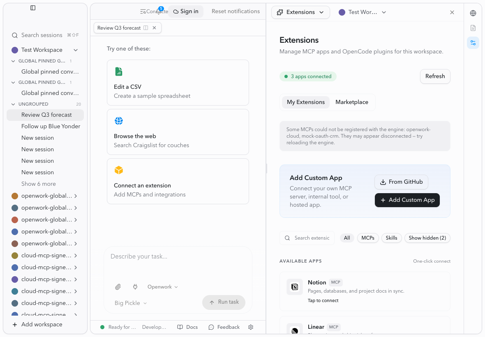Click Tap to connect under Notion
This screenshot has height=337, width=485.
pyautogui.click(x=323, y=301)
